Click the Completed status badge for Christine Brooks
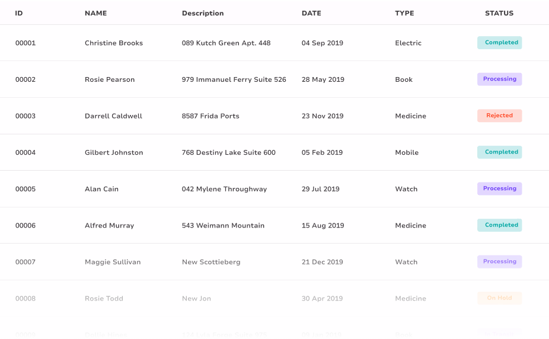 [x=499, y=43]
